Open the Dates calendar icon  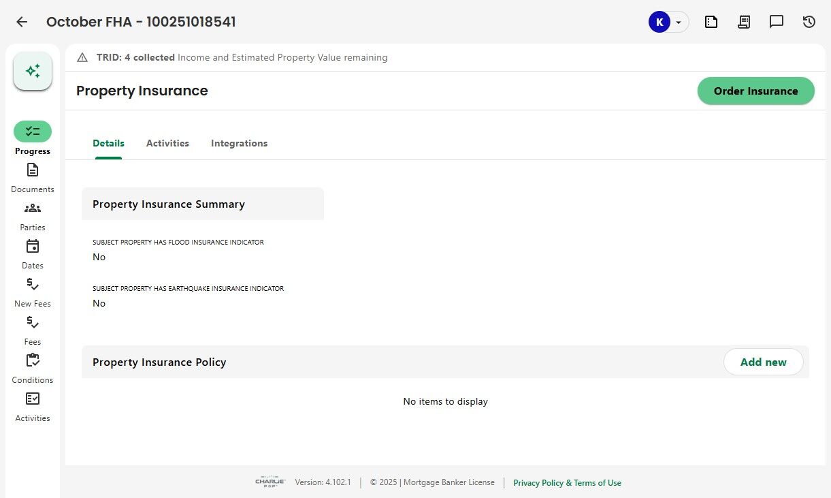[x=33, y=246]
